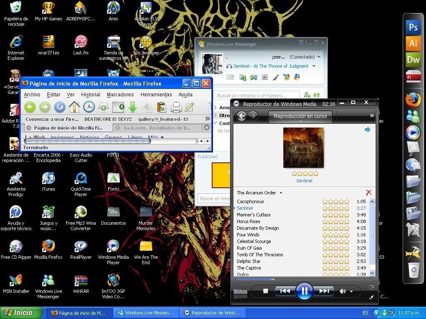Screen dimensions: 426x319
Task: Click the Media Player seek progress bar
Action: click(304, 279)
